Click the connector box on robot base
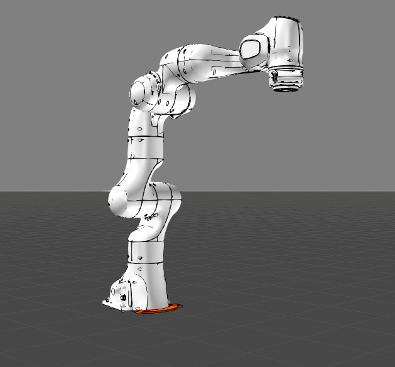Image resolution: width=395 pixels, height=367 pixels. click(x=119, y=292)
